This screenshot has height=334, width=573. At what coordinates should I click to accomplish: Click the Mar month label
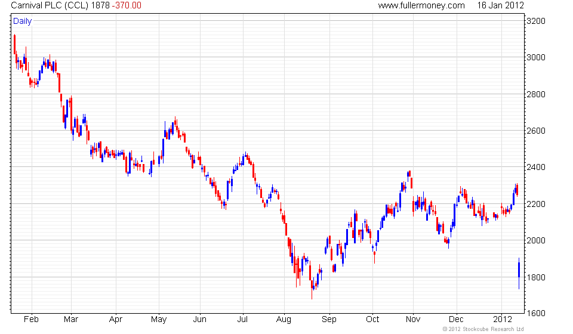pos(71,320)
